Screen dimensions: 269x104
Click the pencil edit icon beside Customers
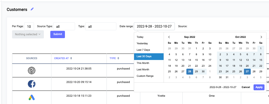(32, 9)
